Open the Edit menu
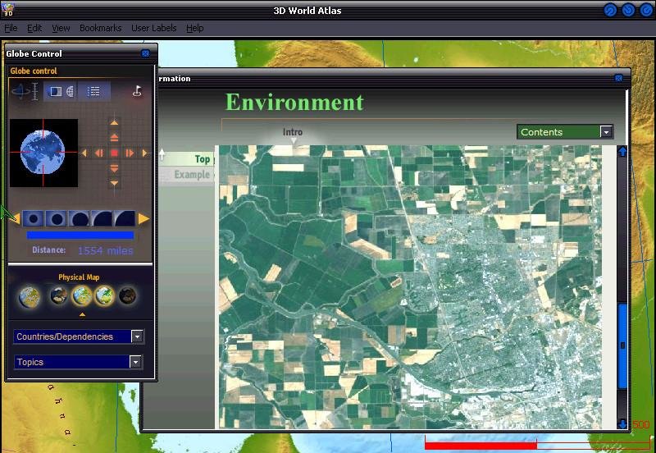The height and width of the screenshot is (453, 656). pos(34,28)
